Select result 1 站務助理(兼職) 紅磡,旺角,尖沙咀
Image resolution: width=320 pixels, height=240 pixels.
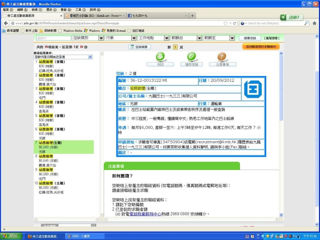point(64,66)
